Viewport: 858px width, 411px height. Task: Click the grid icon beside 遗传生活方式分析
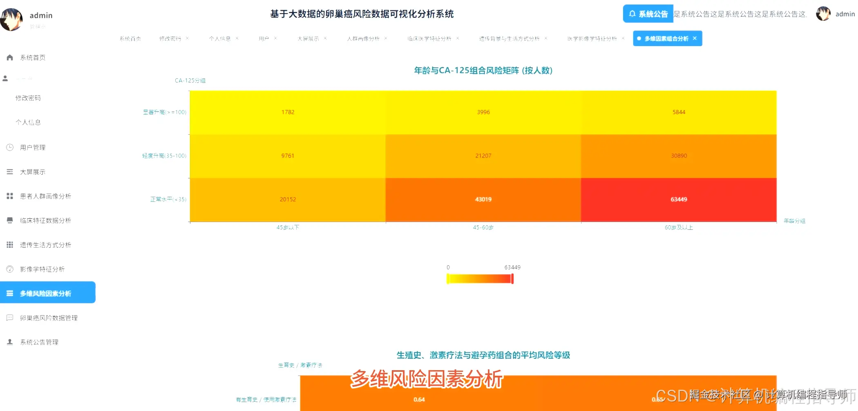(10, 245)
